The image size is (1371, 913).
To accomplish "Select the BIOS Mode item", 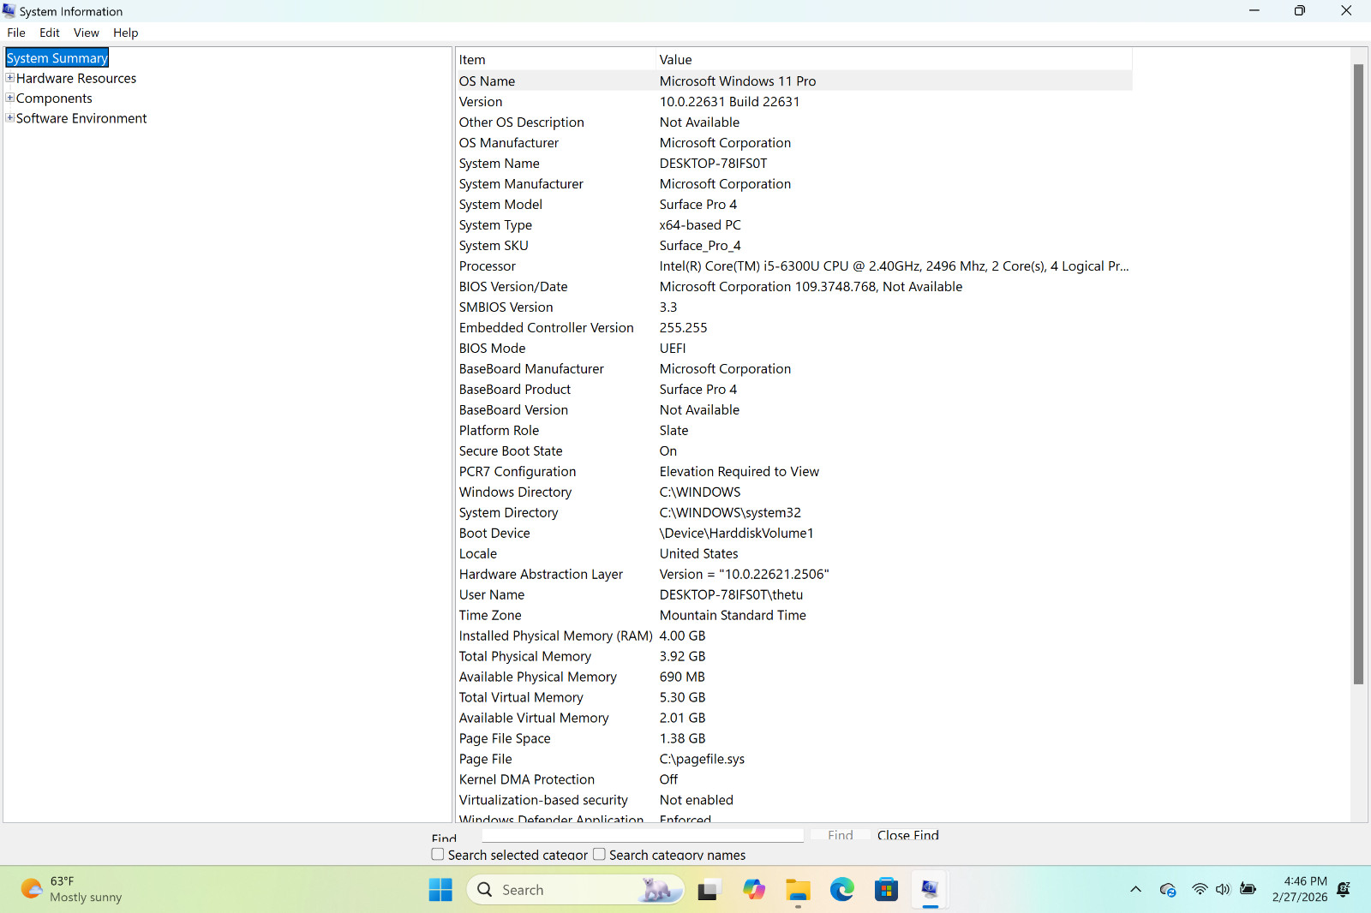I will [x=493, y=349].
